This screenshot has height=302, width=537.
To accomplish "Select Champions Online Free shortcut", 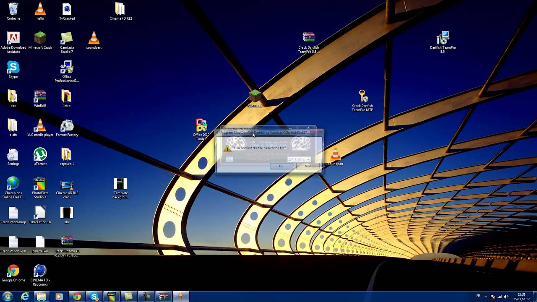I will tap(13, 188).
